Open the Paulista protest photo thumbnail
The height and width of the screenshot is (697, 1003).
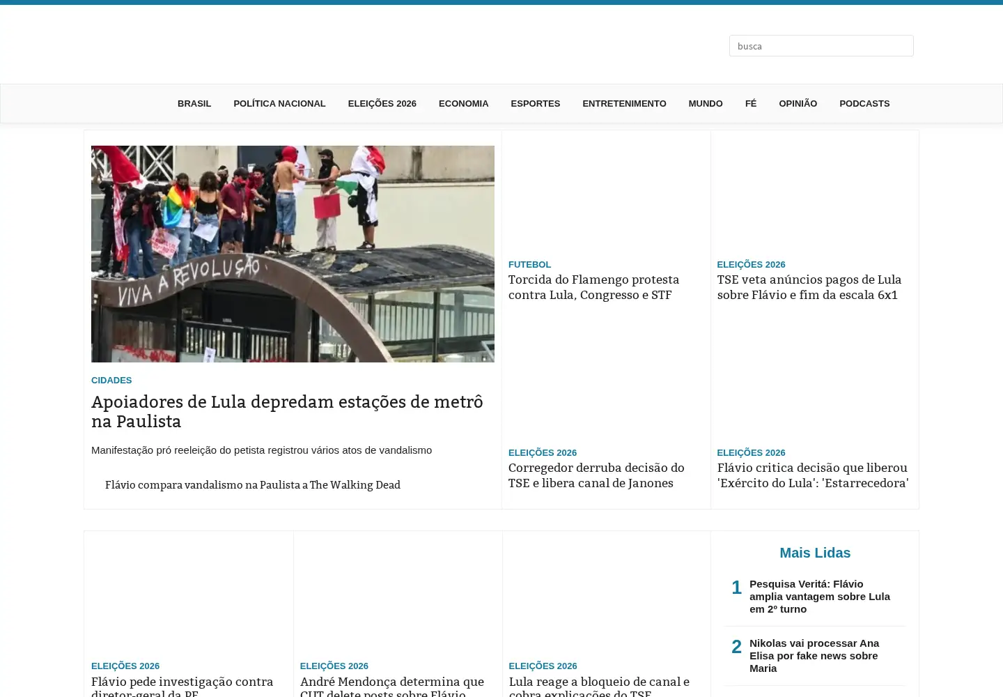coord(293,254)
